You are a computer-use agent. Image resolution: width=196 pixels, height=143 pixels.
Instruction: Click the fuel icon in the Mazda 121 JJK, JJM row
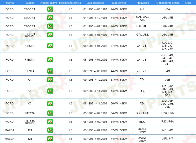coord(50,130)
